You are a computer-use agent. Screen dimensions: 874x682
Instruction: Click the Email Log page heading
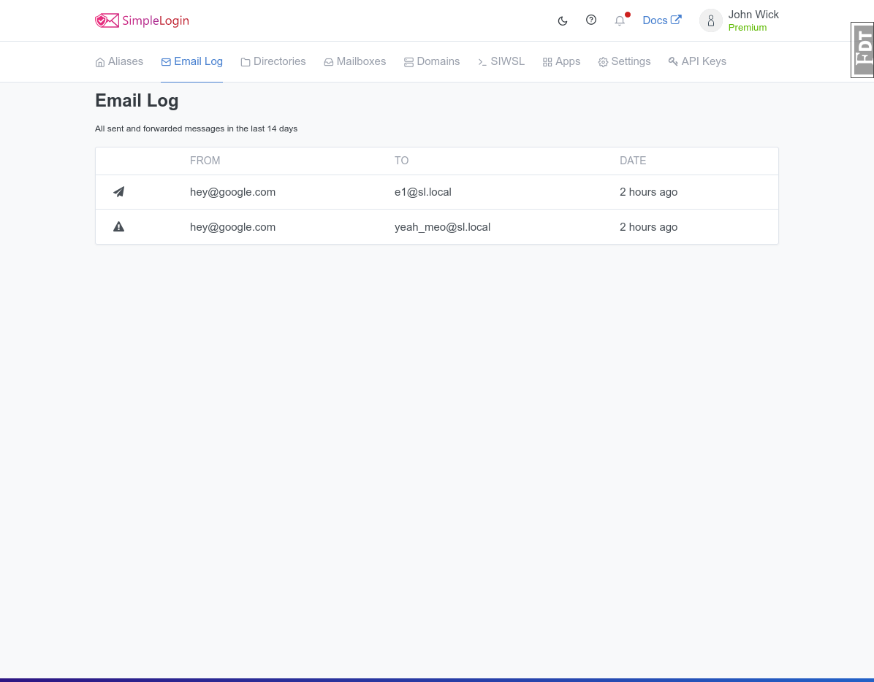pyautogui.click(x=137, y=101)
